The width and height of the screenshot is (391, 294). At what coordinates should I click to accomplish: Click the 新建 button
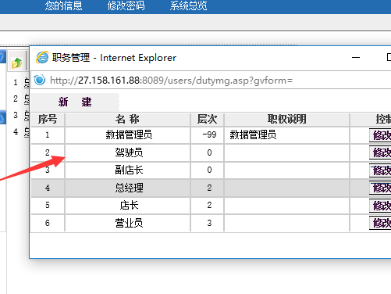(75, 102)
